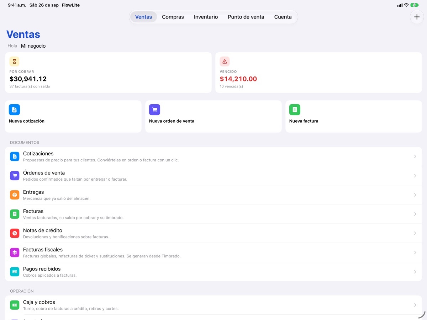Image resolution: width=427 pixels, height=320 pixels.
Task: Click the teal Pagos recibidos icon
Action: (15, 272)
